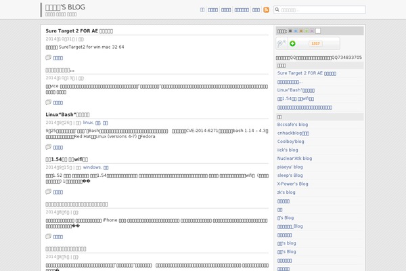
Task: Open read-more link under iPhone post
Action: [58, 237]
